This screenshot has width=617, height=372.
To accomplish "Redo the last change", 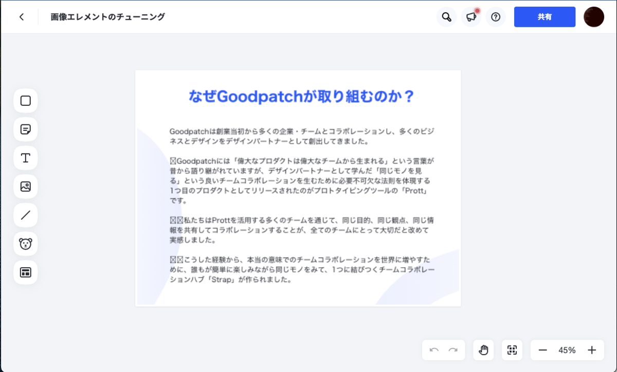I will click(x=452, y=350).
